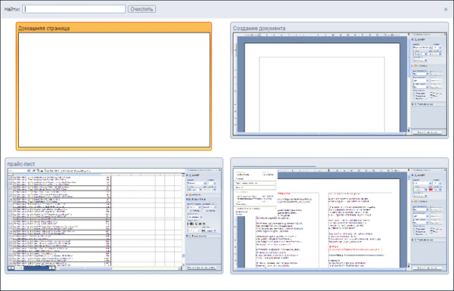Open the Создание документа thumbnail

(339, 80)
